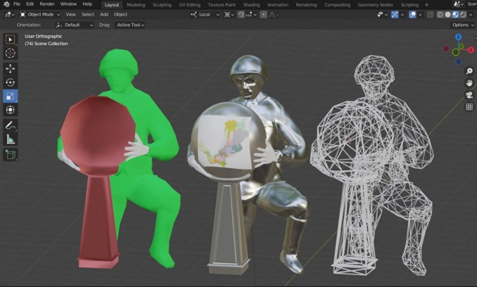This screenshot has width=477, height=287.
Task: Activate the Scale tool
Action: point(10,96)
